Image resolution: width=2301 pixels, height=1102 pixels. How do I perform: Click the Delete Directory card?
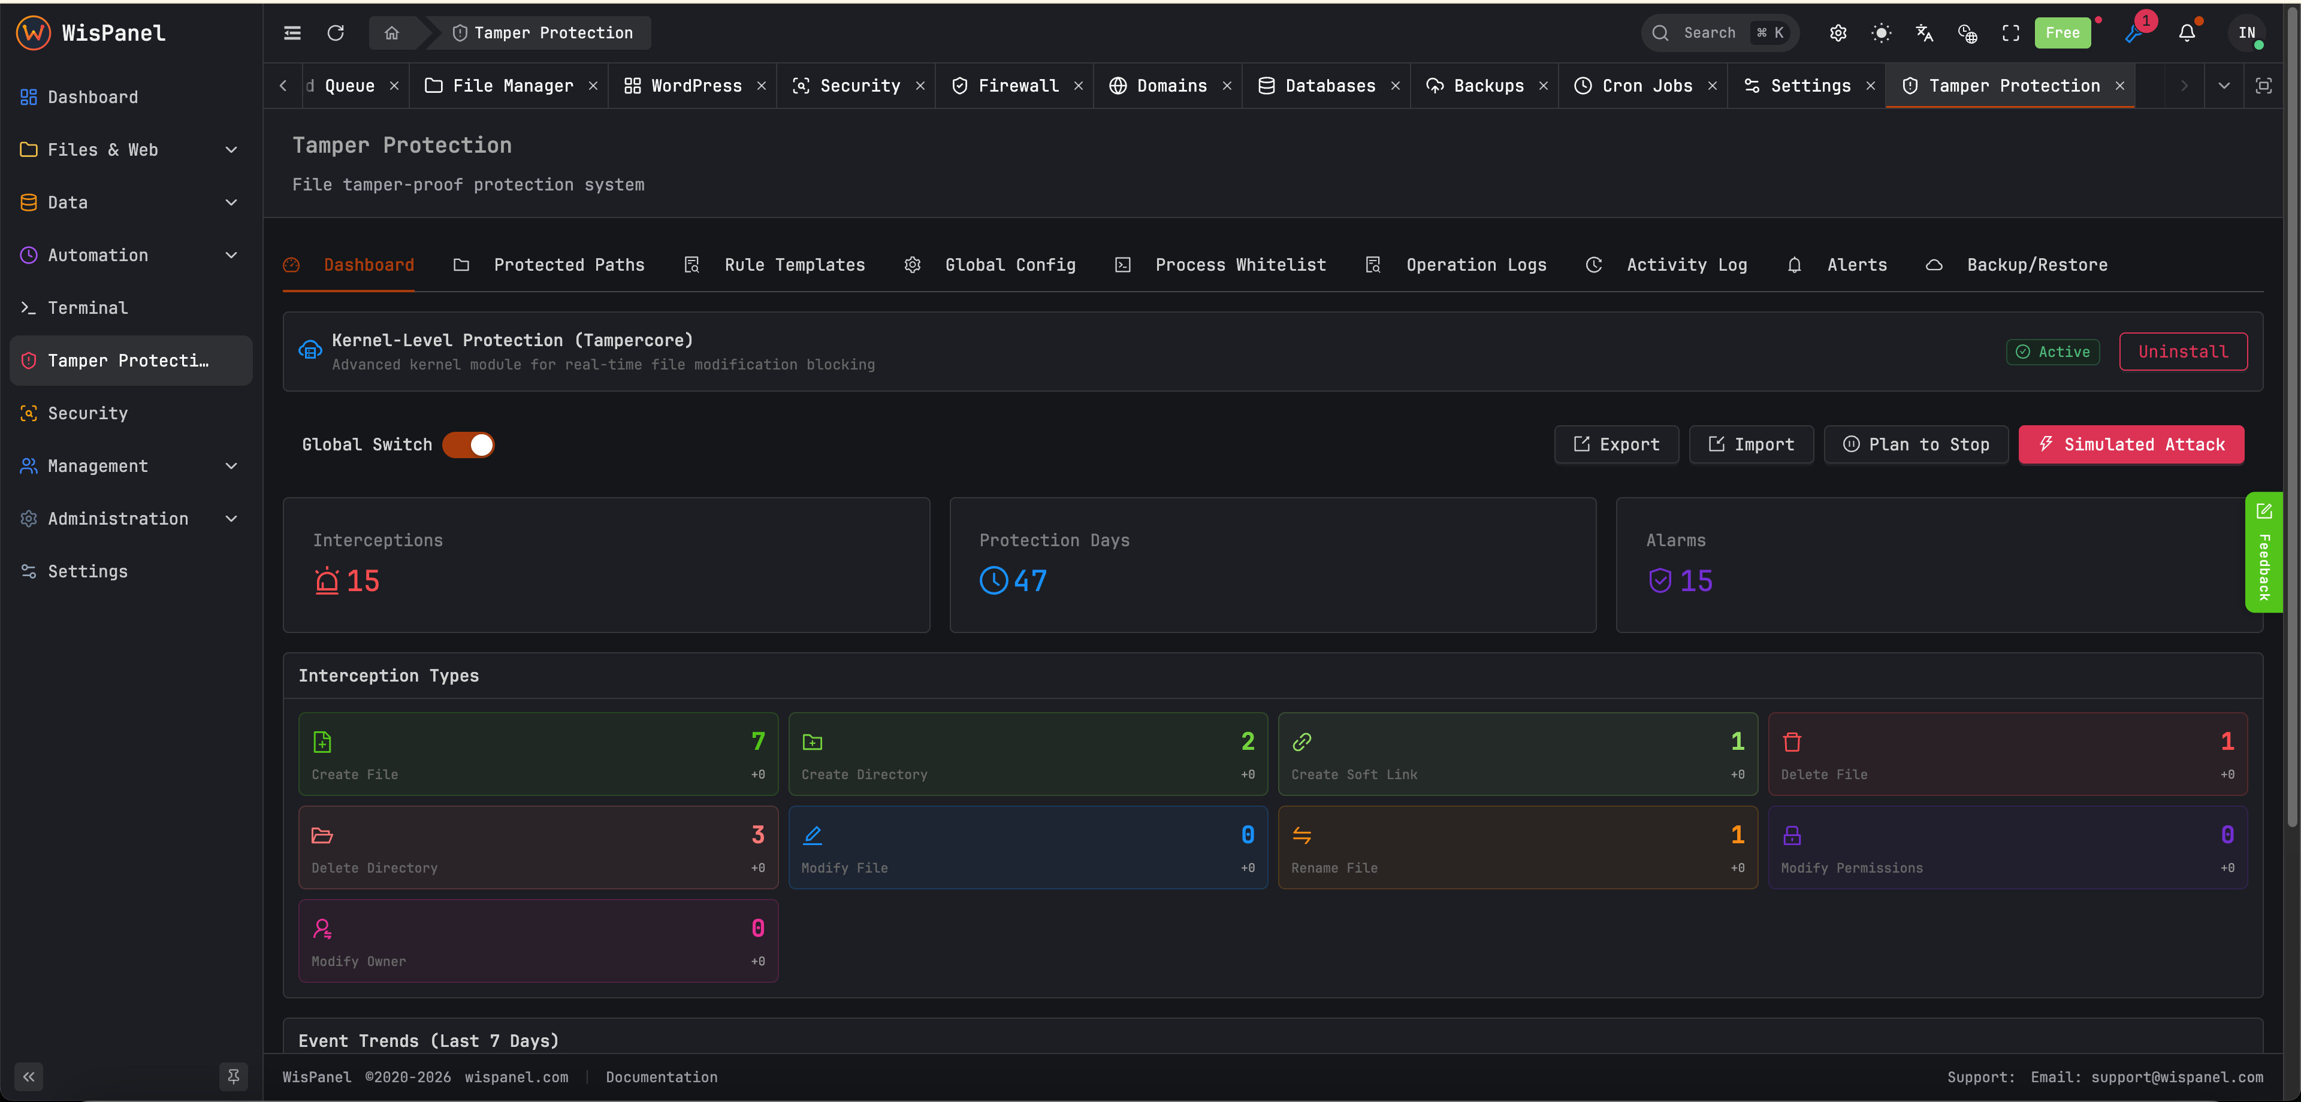click(537, 847)
